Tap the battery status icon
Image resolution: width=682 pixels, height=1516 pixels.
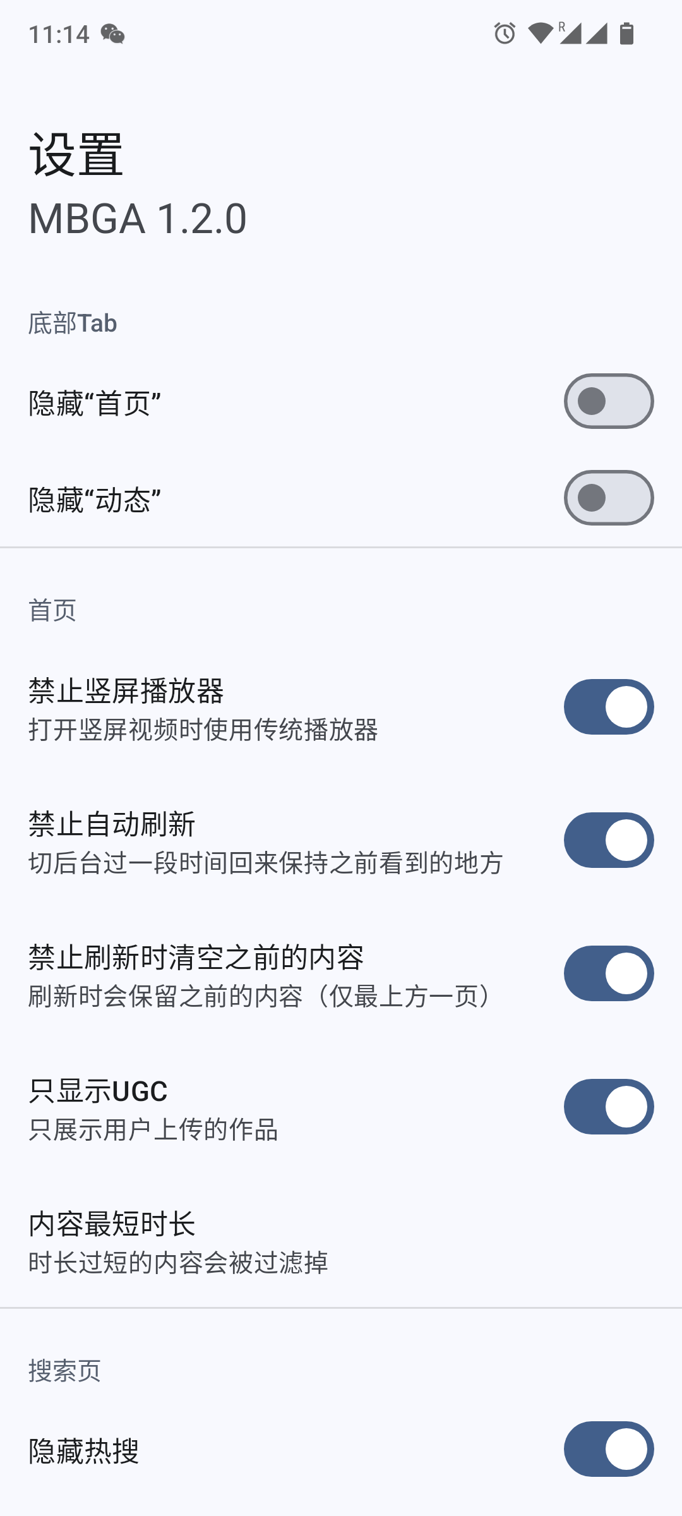click(626, 33)
